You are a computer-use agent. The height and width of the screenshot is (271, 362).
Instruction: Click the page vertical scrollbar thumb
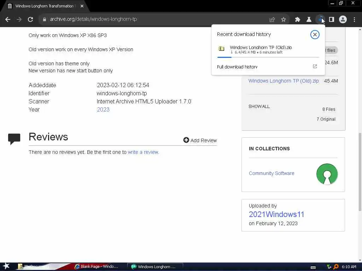[x=360, y=172]
